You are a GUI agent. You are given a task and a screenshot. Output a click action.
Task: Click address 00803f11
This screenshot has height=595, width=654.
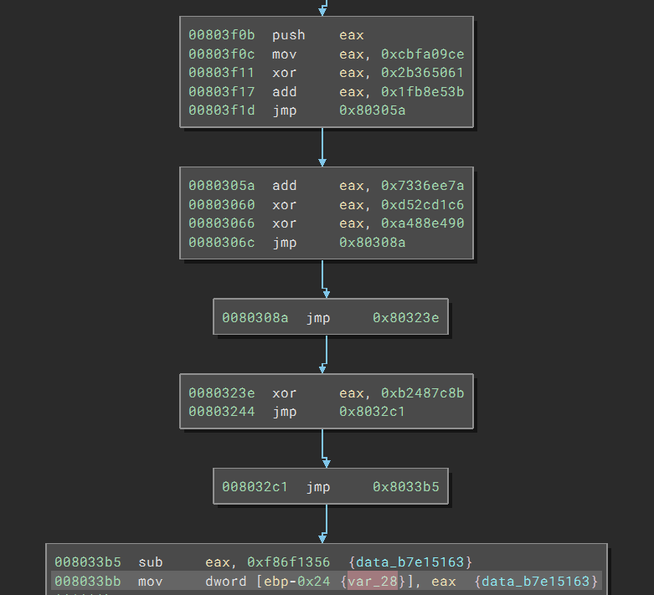click(x=221, y=73)
